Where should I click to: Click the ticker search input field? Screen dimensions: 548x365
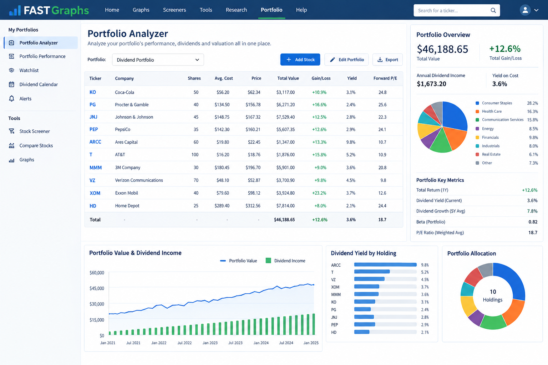pos(452,10)
